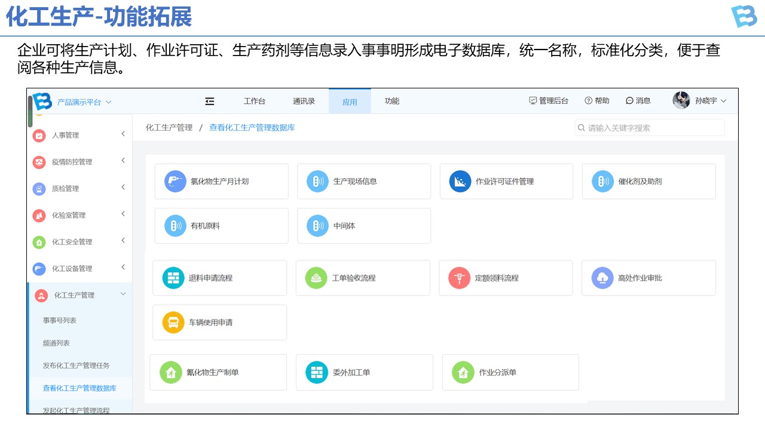
Task: Click the 氯化物生产月计划 drill icon
Action: [x=175, y=182]
